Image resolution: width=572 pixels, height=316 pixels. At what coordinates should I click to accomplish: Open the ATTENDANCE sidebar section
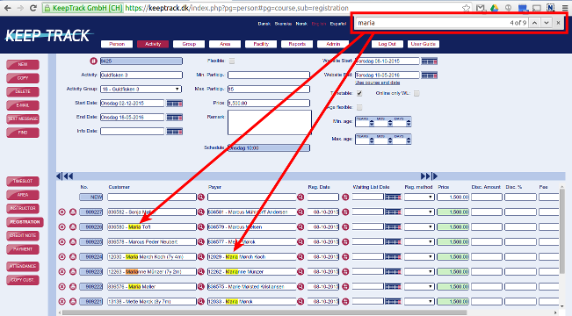[x=23, y=267]
